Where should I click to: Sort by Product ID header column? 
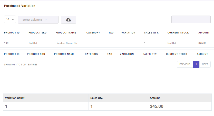(x=12, y=33)
